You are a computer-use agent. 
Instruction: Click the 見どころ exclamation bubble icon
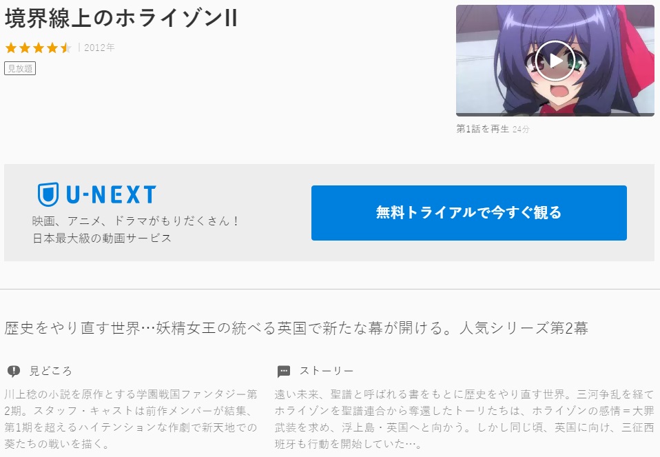tap(14, 371)
